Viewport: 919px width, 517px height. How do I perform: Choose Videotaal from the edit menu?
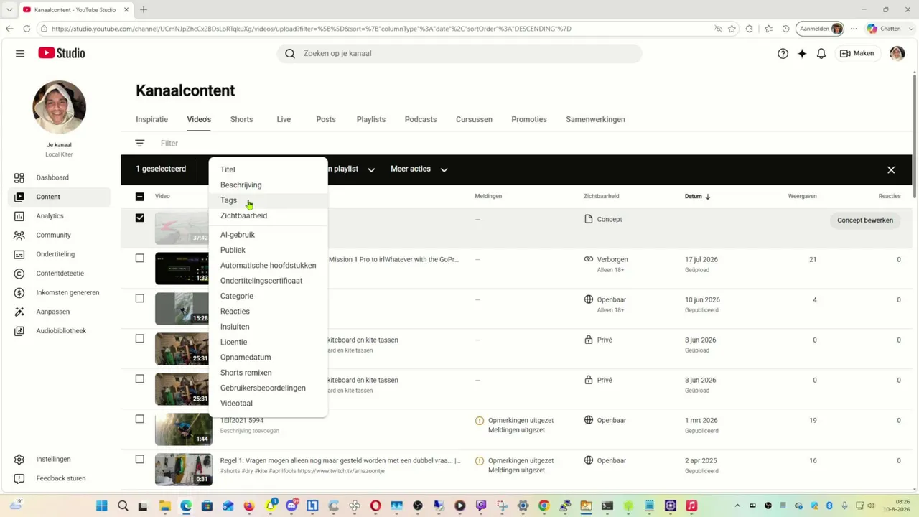pos(268,404)
